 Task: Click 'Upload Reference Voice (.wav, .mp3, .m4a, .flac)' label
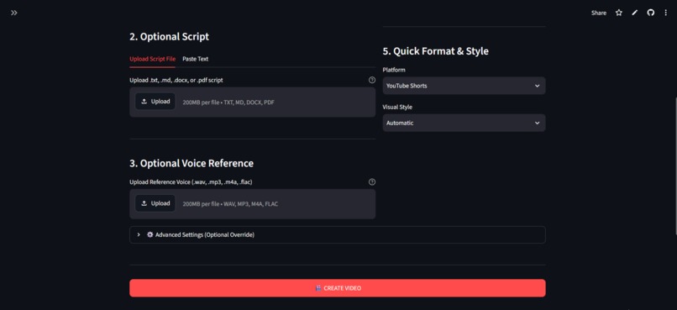(191, 182)
